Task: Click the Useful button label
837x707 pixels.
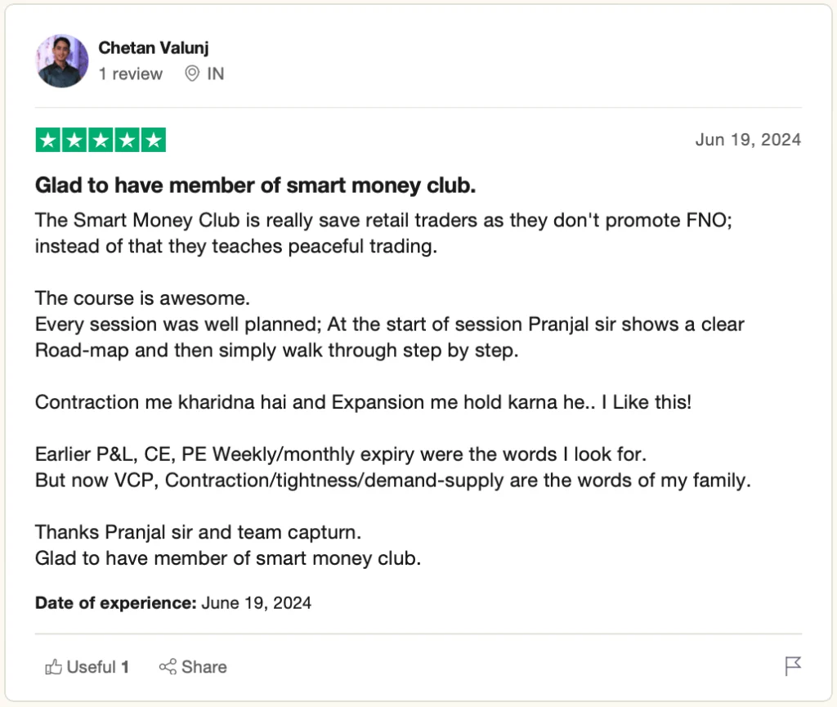Action: (x=92, y=667)
